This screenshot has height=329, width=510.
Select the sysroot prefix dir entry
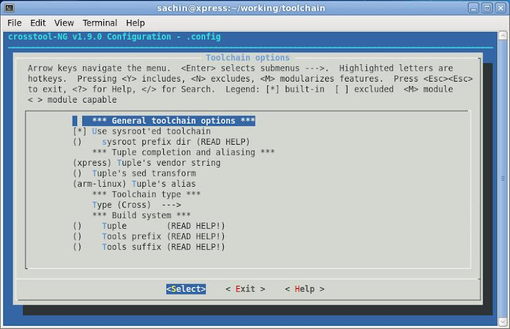coord(161,142)
